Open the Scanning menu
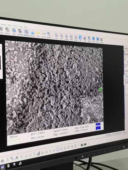 click(x=3, y=24)
